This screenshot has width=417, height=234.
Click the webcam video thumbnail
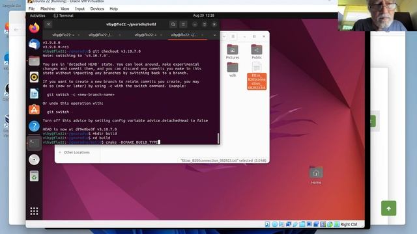[377, 16]
